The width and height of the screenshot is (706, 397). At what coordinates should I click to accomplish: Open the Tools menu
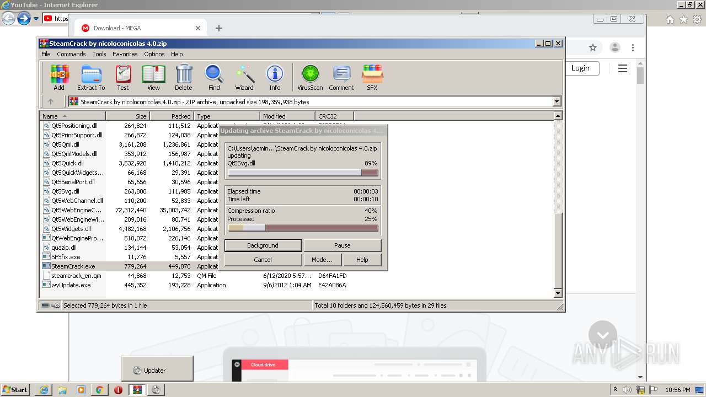(x=99, y=54)
